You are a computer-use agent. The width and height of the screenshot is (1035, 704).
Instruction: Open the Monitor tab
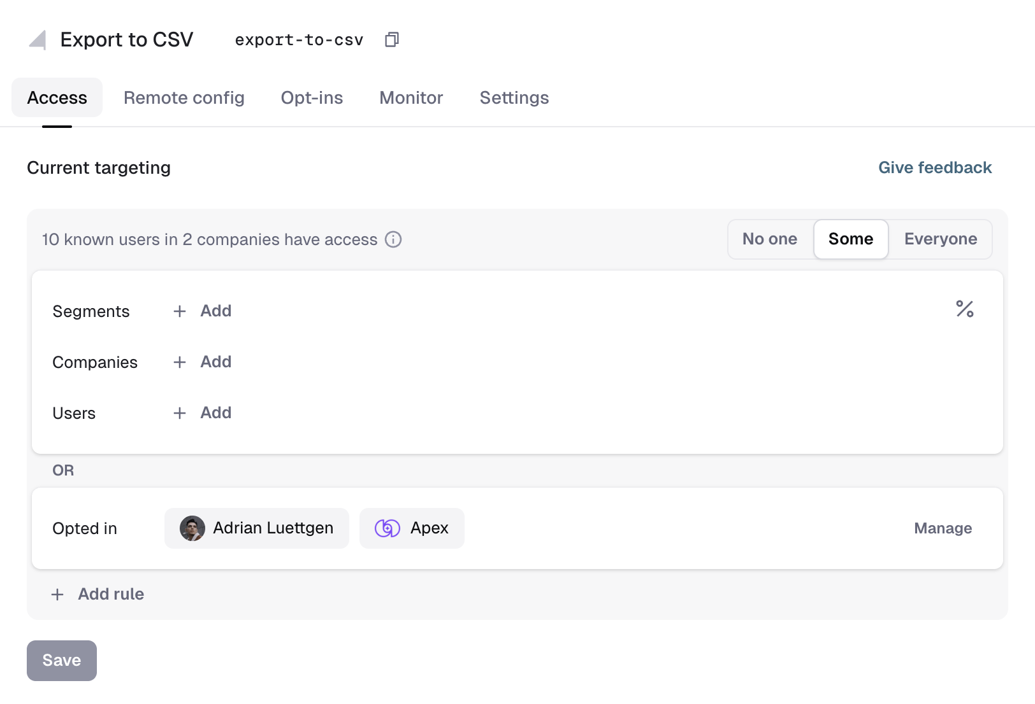411,98
